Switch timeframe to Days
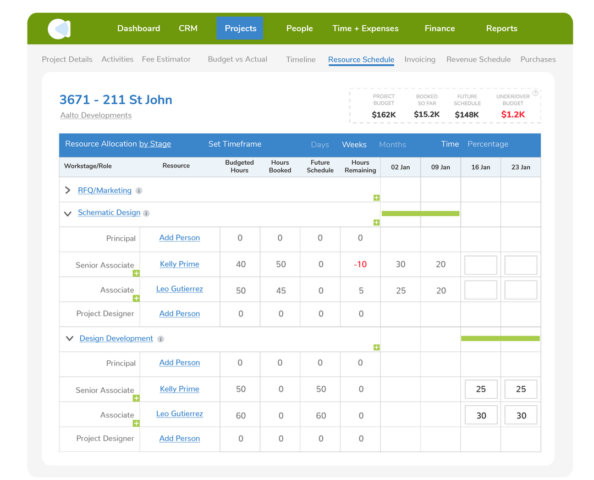594x480 pixels. (320, 144)
